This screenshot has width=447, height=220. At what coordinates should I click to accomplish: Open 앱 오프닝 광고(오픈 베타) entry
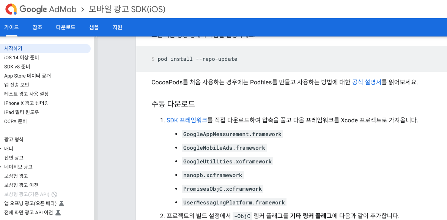tap(30, 203)
